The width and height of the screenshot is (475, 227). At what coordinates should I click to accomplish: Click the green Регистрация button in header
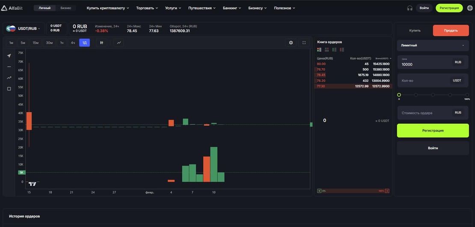[x=449, y=8]
